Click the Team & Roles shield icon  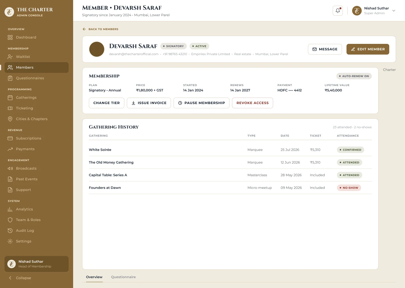(x=10, y=220)
